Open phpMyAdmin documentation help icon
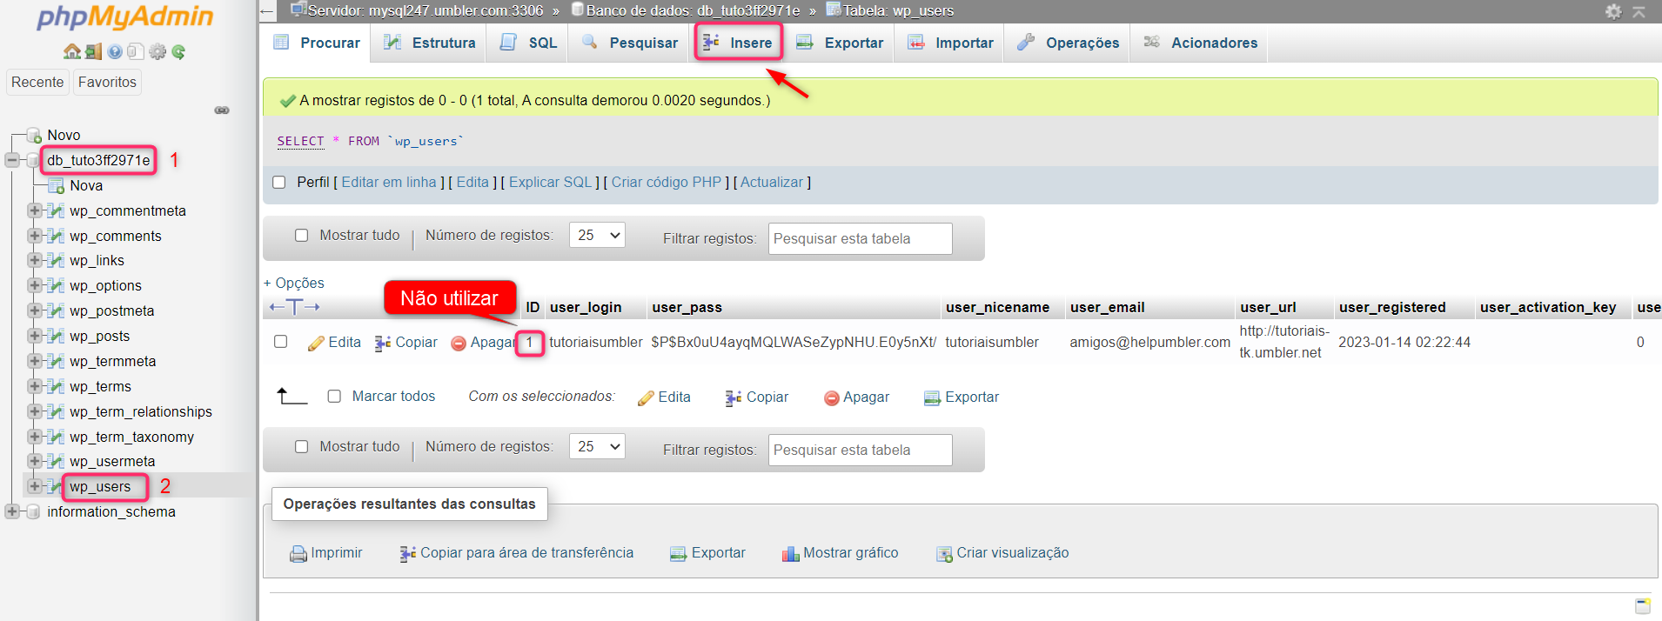This screenshot has width=1662, height=621. (x=115, y=51)
